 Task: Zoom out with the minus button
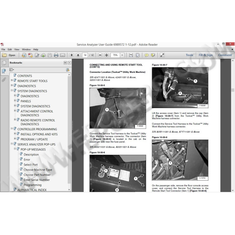pos(100,55)
